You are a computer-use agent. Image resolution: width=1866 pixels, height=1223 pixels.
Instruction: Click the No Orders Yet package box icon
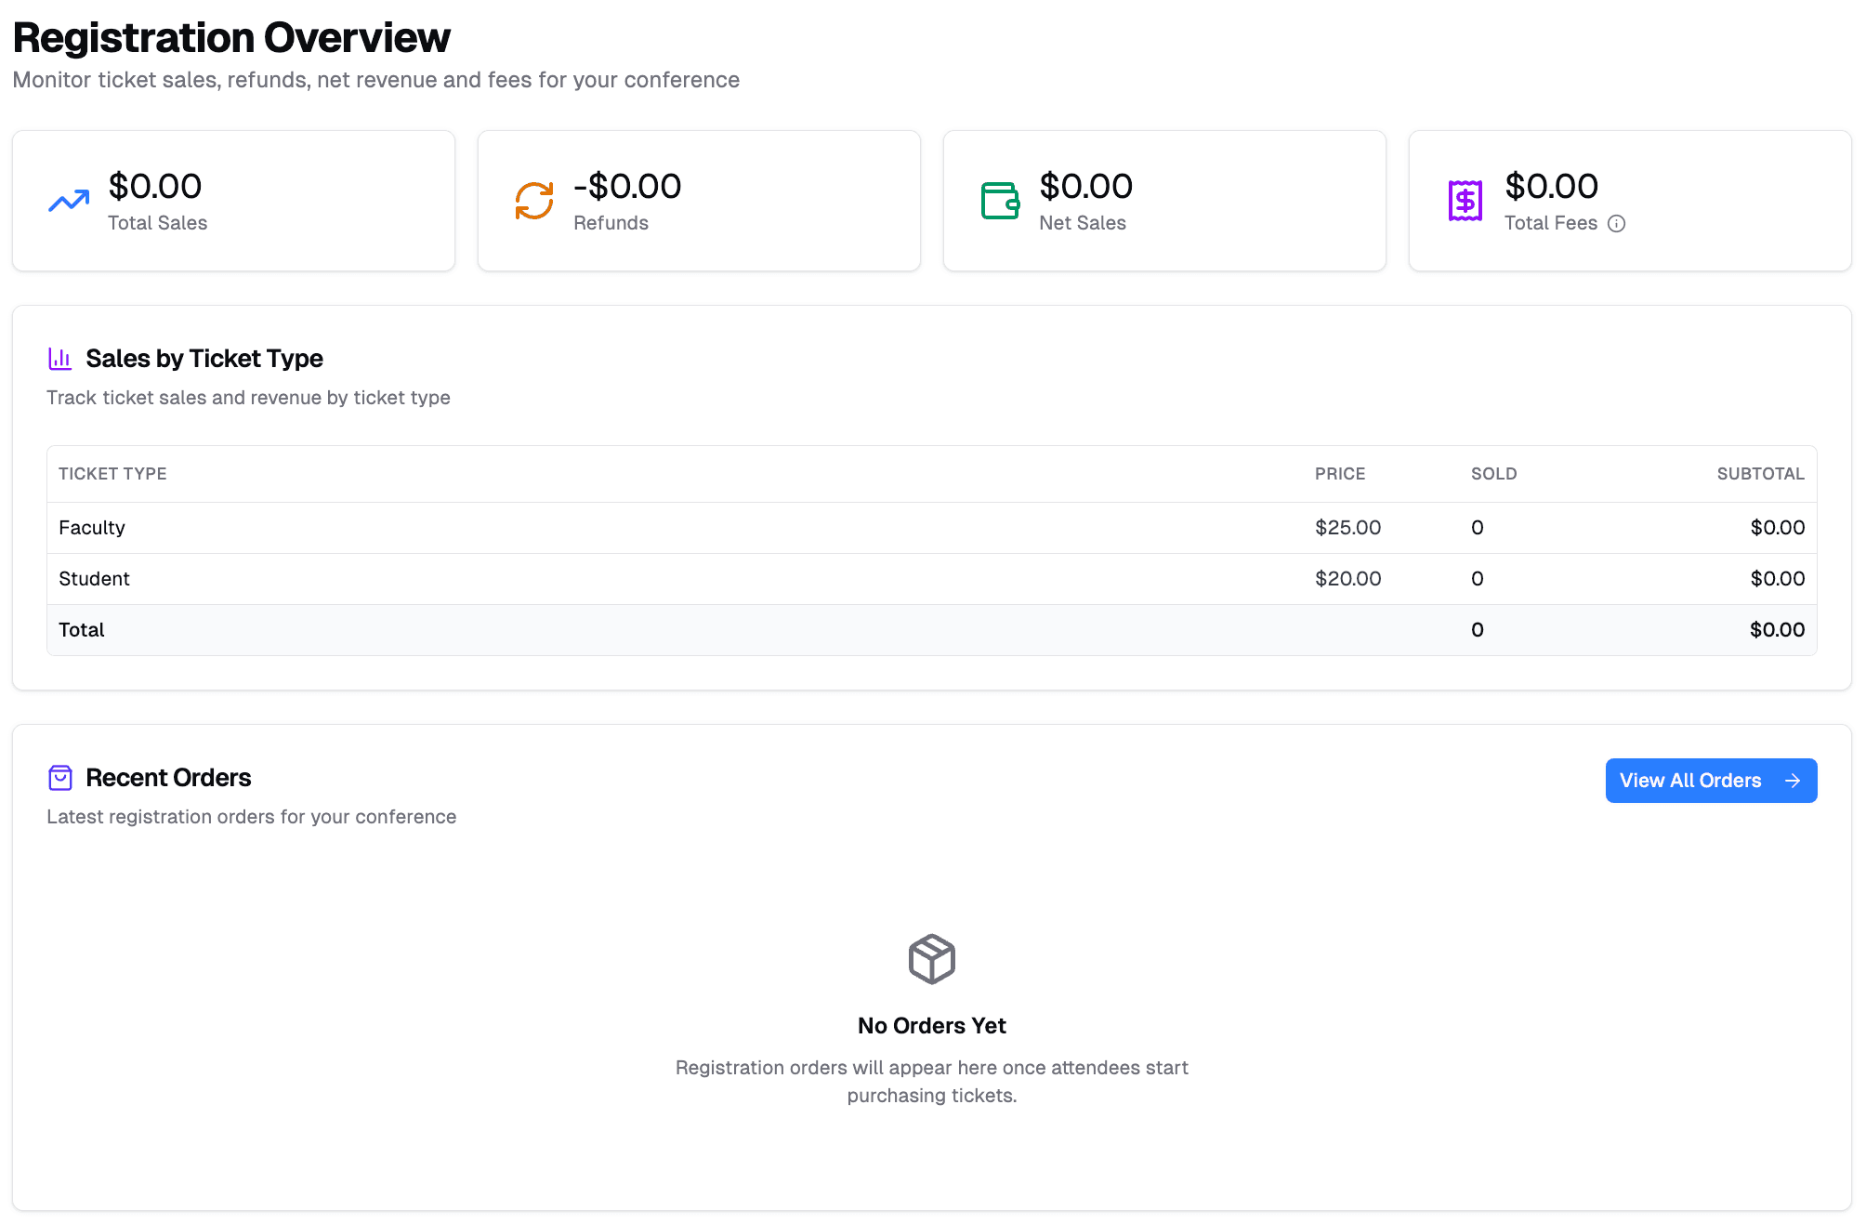[931, 960]
